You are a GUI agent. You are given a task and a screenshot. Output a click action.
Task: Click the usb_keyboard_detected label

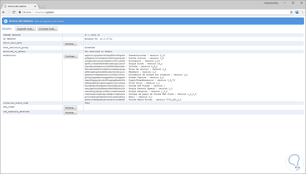point(16,112)
